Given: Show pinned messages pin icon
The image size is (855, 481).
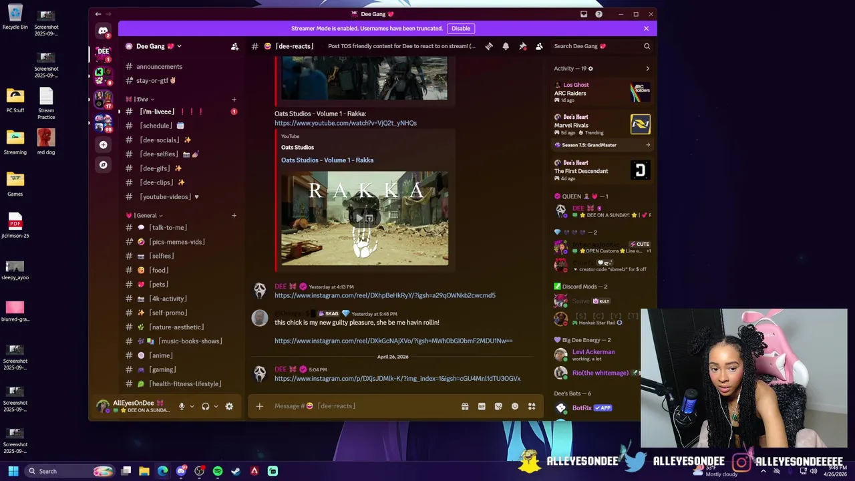Looking at the screenshot, I should (x=522, y=46).
